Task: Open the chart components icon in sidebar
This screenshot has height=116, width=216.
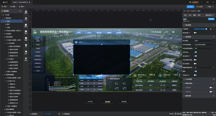Action: coord(26,12)
